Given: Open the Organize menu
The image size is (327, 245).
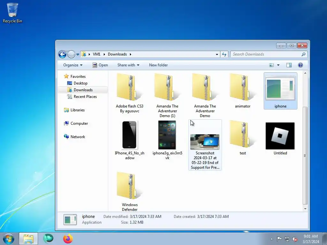Looking at the screenshot, I should click(73, 65).
